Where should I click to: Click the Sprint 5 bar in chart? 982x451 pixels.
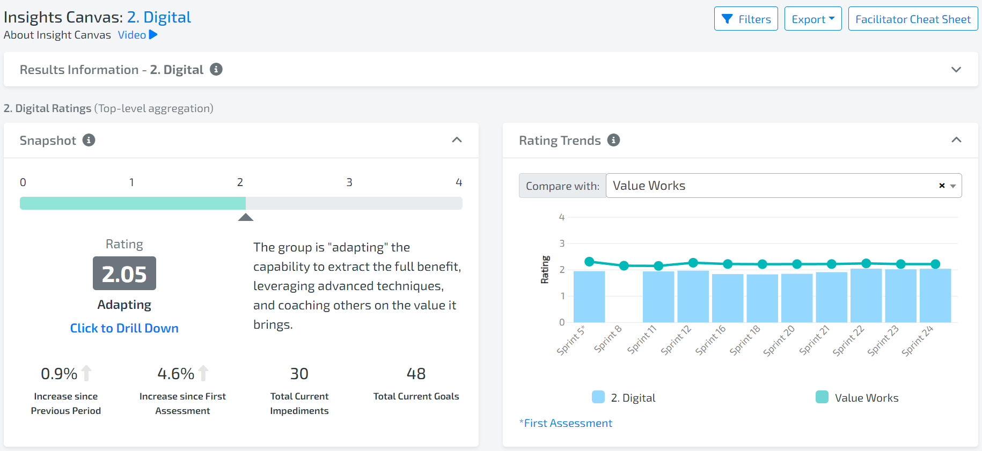click(x=589, y=297)
